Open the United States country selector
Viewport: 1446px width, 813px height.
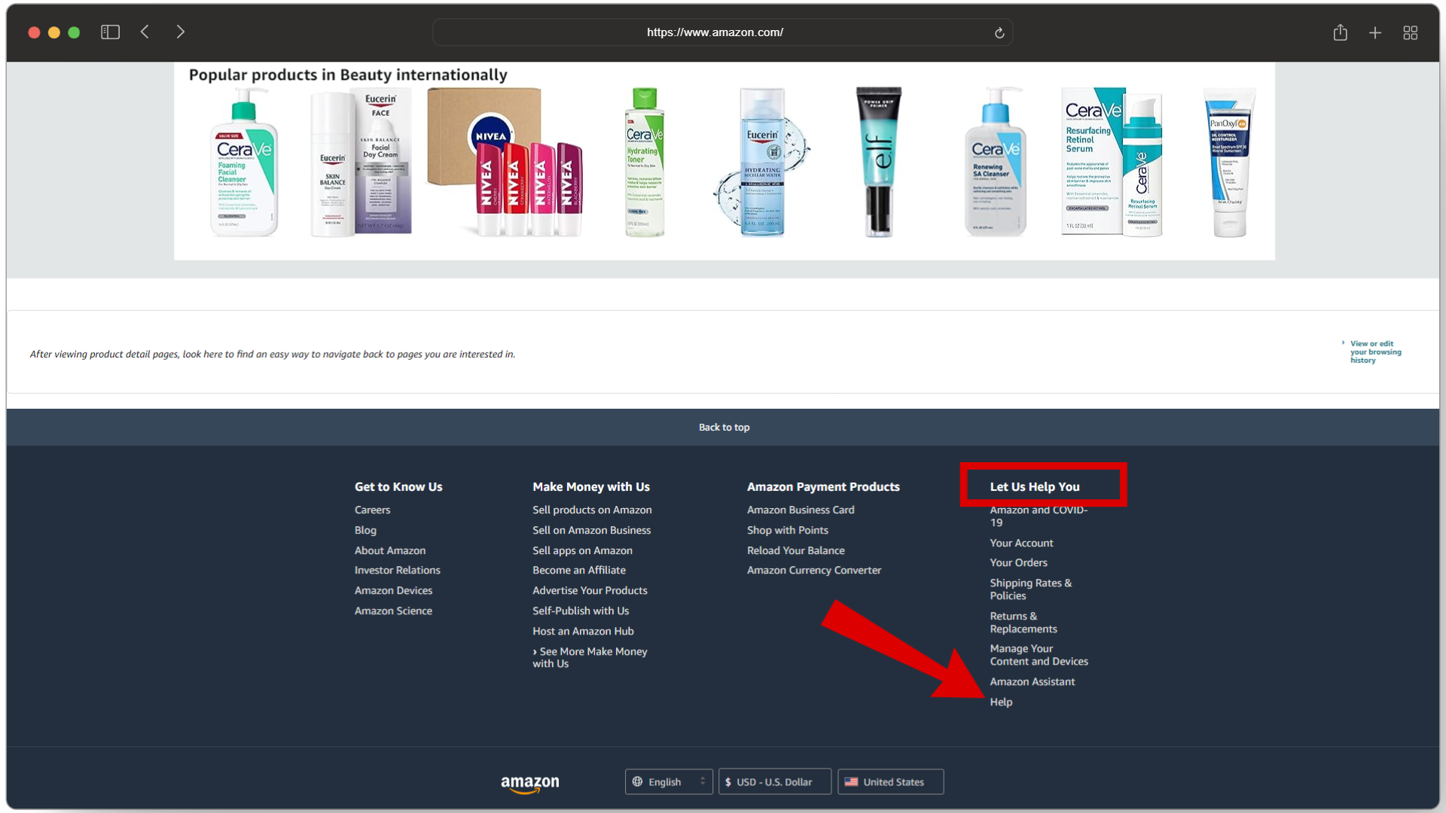coord(890,782)
